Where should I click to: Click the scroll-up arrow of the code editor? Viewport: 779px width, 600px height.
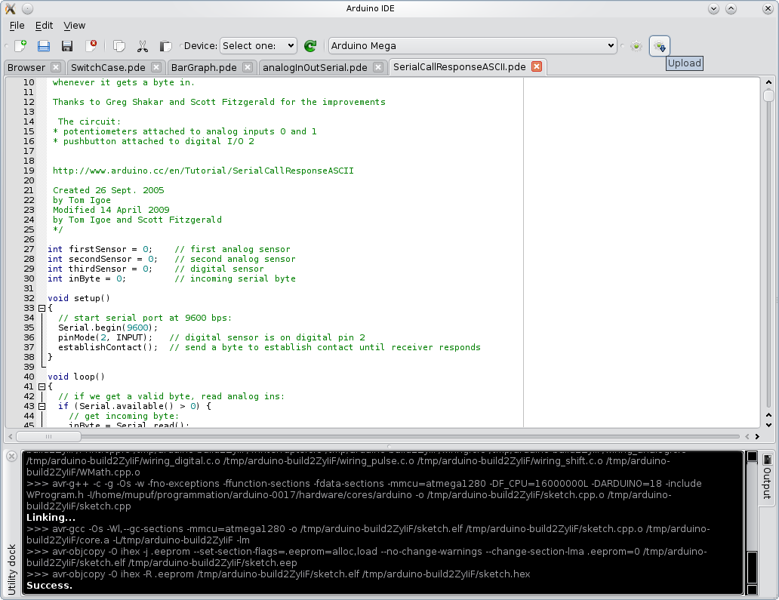click(x=768, y=82)
